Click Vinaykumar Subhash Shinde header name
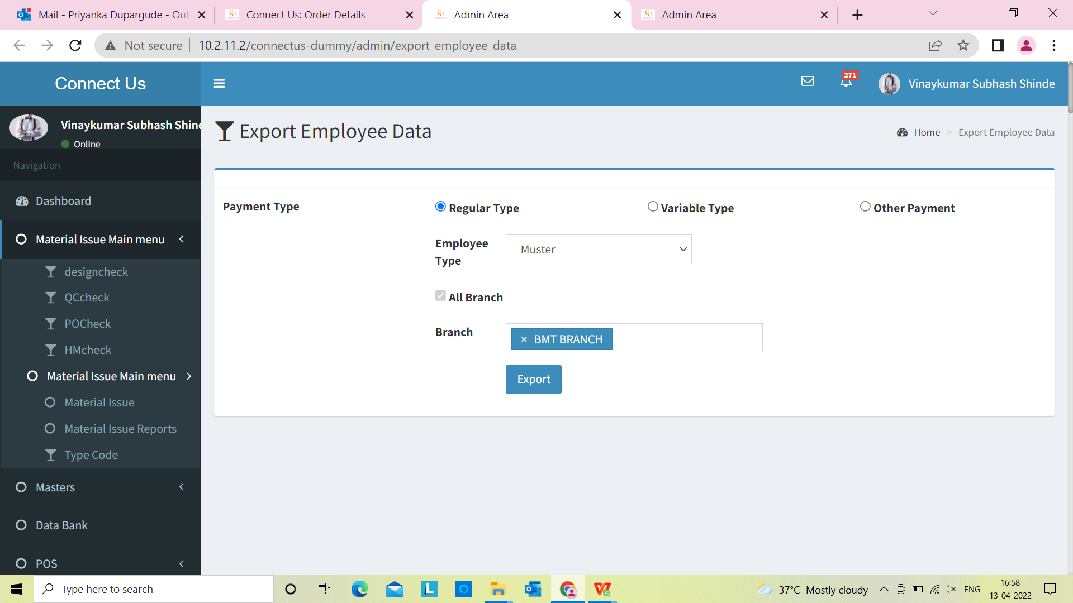 click(981, 84)
